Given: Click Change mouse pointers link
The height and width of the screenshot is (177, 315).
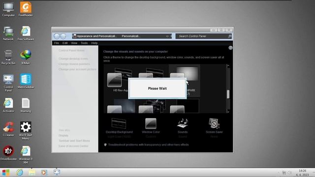Looking at the screenshot, I should pyautogui.click(x=74, y=64).
